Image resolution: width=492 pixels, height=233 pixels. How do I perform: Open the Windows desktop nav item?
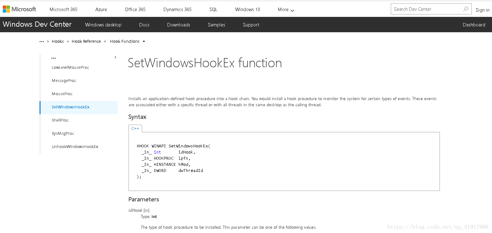tap(103, 25)
